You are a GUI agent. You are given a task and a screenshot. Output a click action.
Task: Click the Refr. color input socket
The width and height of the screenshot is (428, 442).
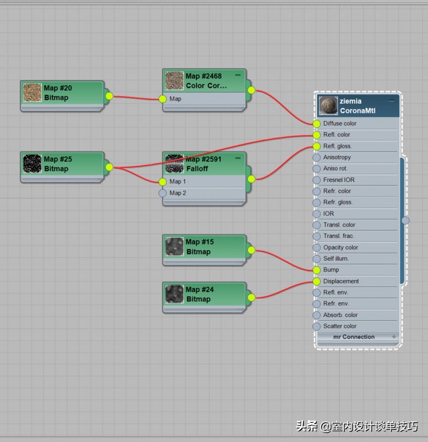[317, 191]
